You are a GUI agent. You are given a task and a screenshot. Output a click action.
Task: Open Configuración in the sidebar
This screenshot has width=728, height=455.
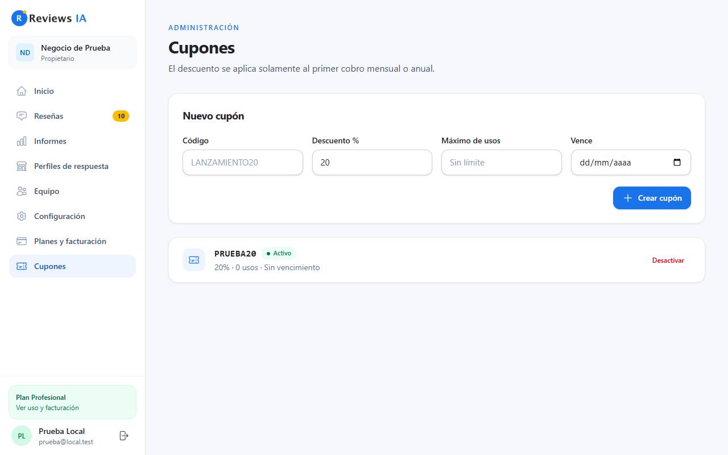[x=72, y=216]
